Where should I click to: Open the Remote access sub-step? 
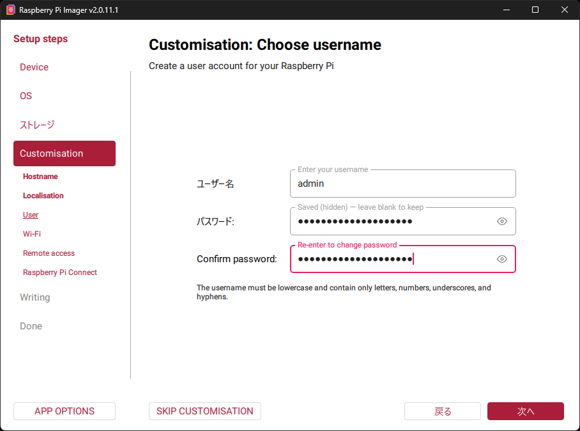[x=49, y=253]
